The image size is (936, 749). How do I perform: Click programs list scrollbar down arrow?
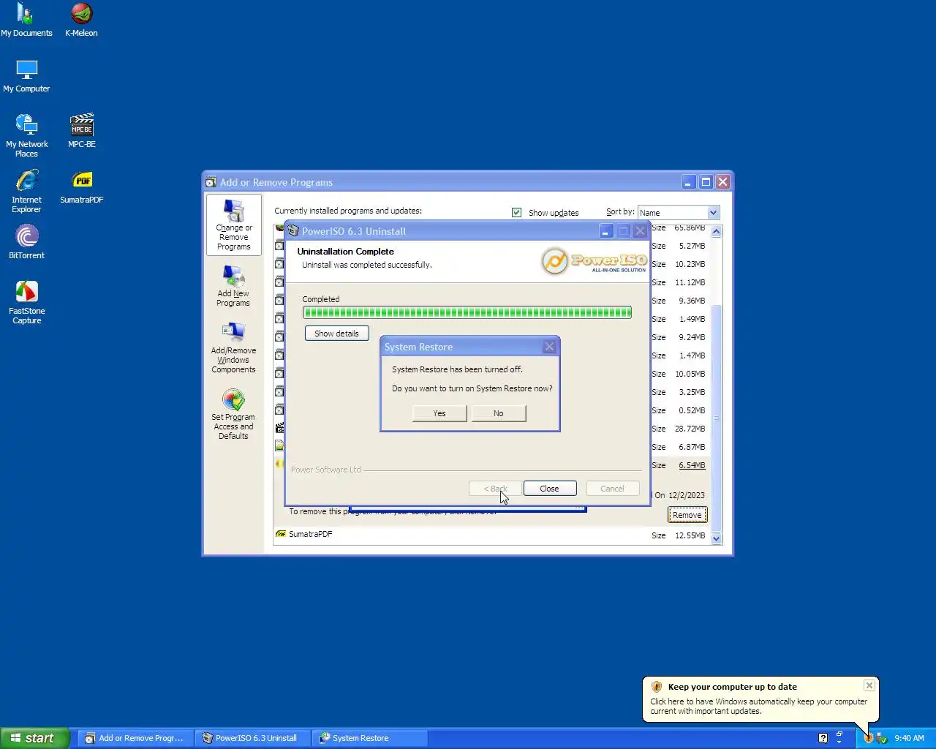click(x=717, y=538)
